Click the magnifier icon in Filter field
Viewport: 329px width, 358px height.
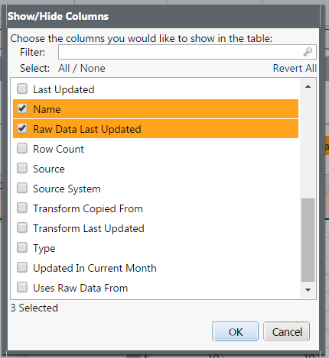308,52
